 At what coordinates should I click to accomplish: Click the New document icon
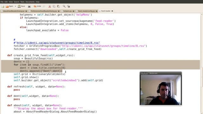(x=3, y=6)
